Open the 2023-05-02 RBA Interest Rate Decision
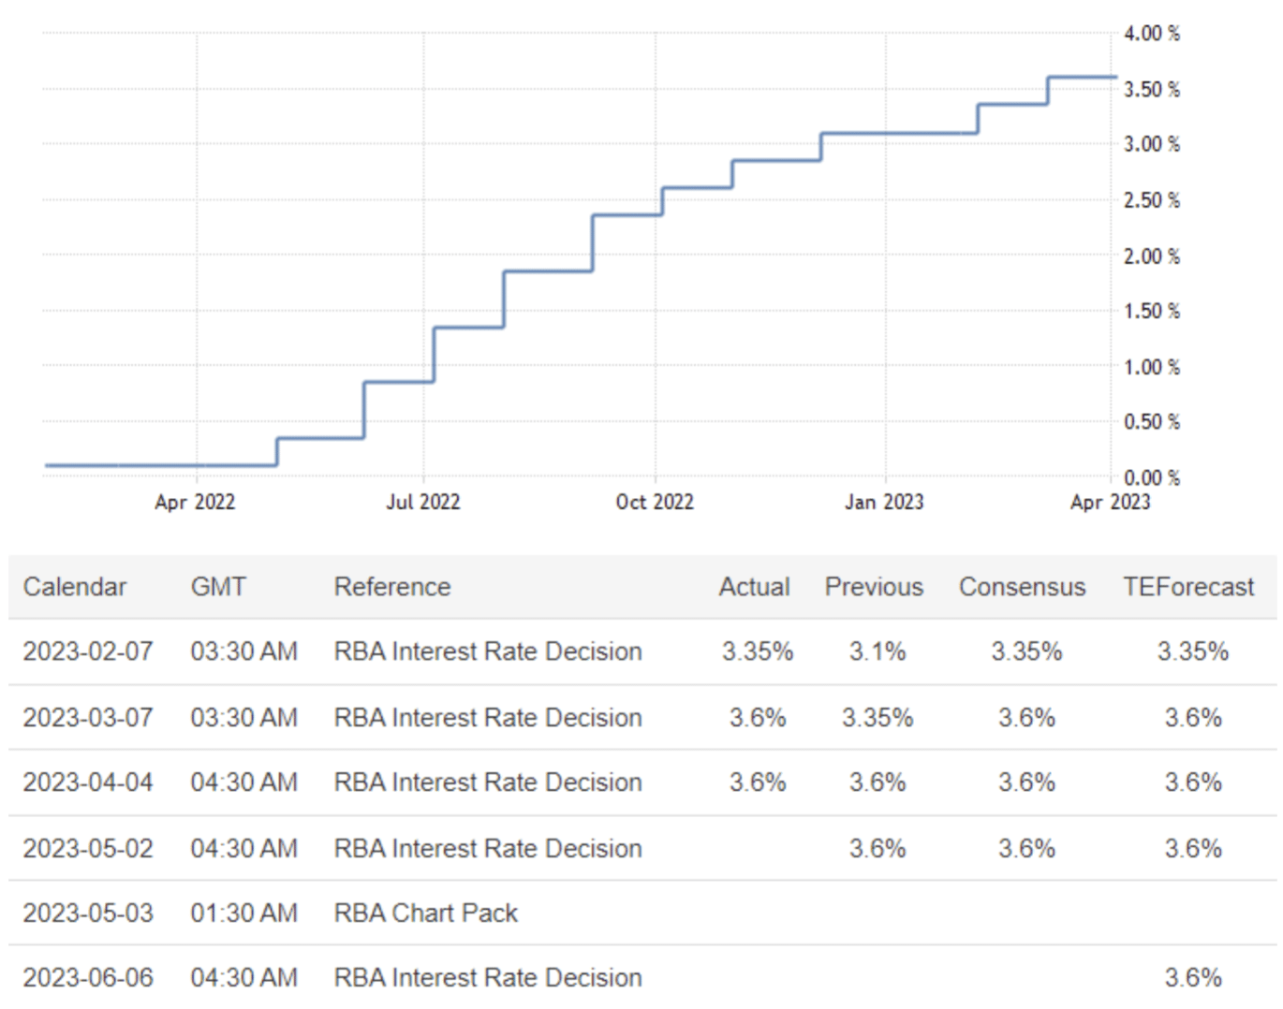 click(x=487, y=849)
